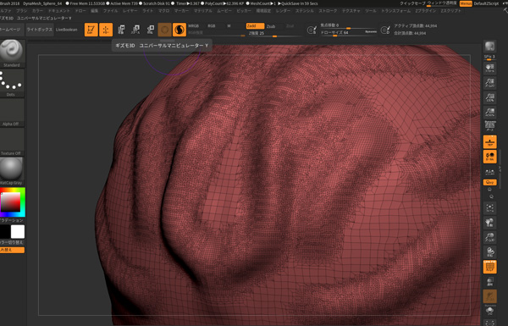508x326 pixels.
Task: Click the ライトボックス button
Action: (x=40, y=30)
